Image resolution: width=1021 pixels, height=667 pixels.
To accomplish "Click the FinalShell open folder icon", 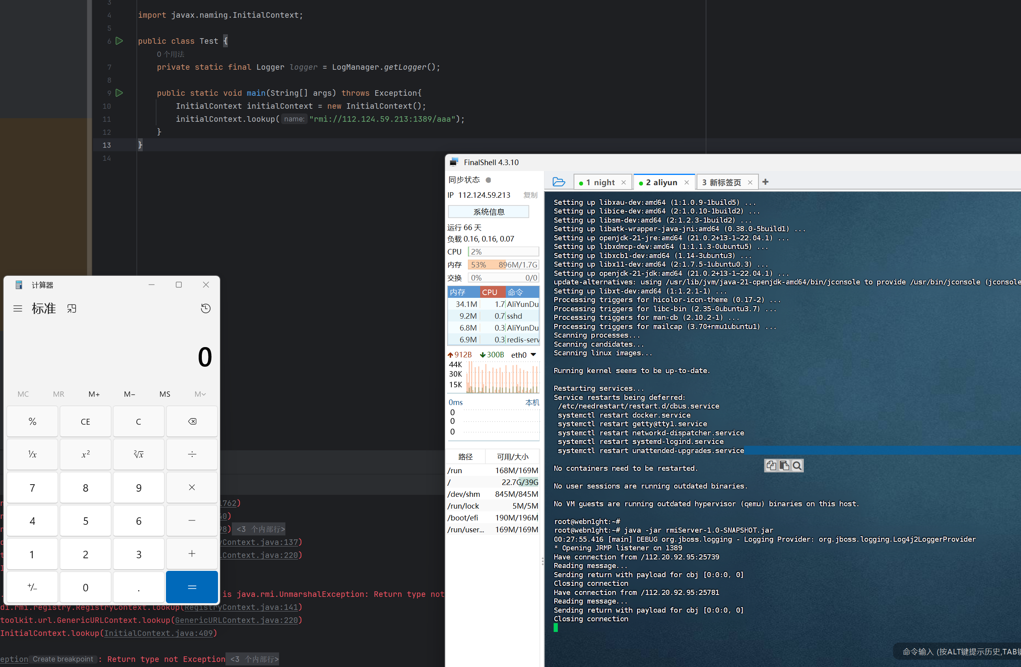I will [x=559, y=182].
